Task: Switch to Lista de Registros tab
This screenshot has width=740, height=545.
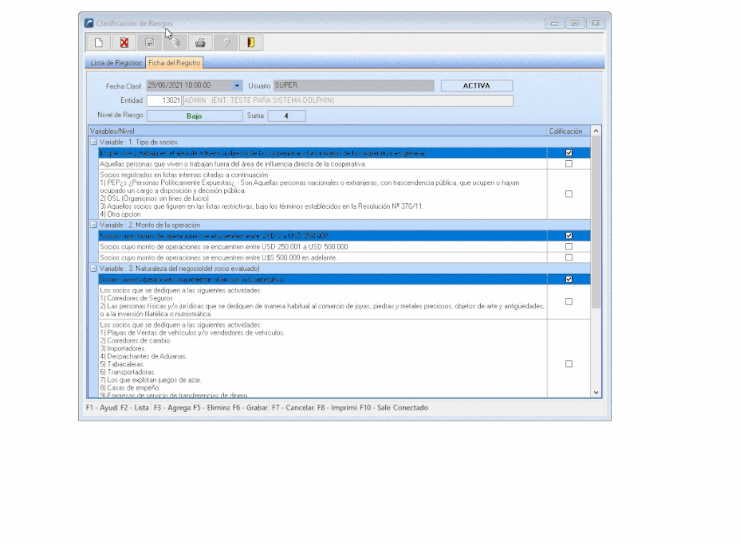Action: (116, 63)
